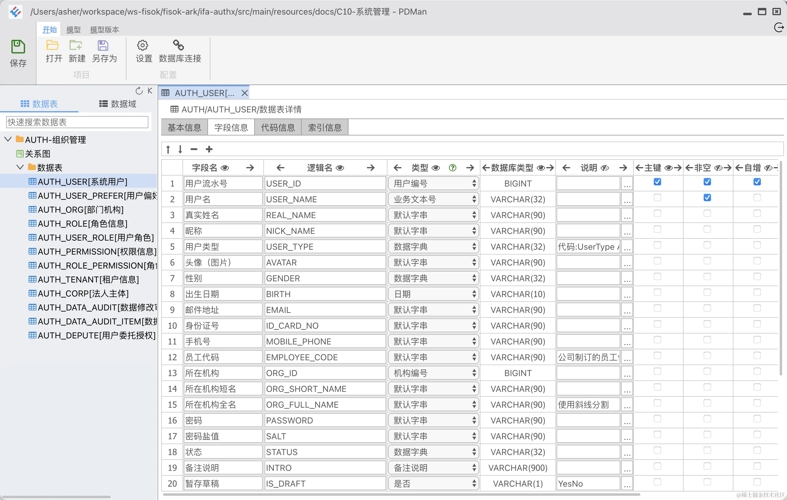Open the 模型版本 ribbon tab
787x500 pixels.
click(104, 30)
